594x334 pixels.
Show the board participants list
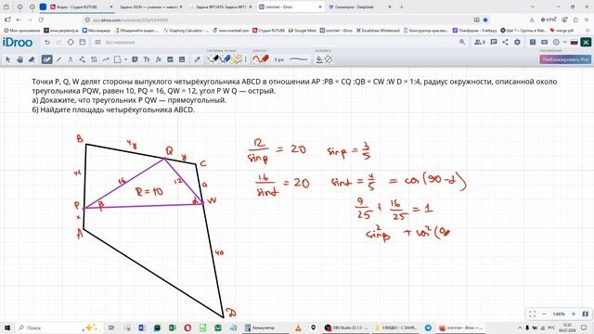480,42
